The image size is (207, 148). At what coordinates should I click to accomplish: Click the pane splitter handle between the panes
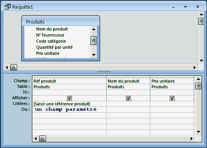(x=104, y=72)
